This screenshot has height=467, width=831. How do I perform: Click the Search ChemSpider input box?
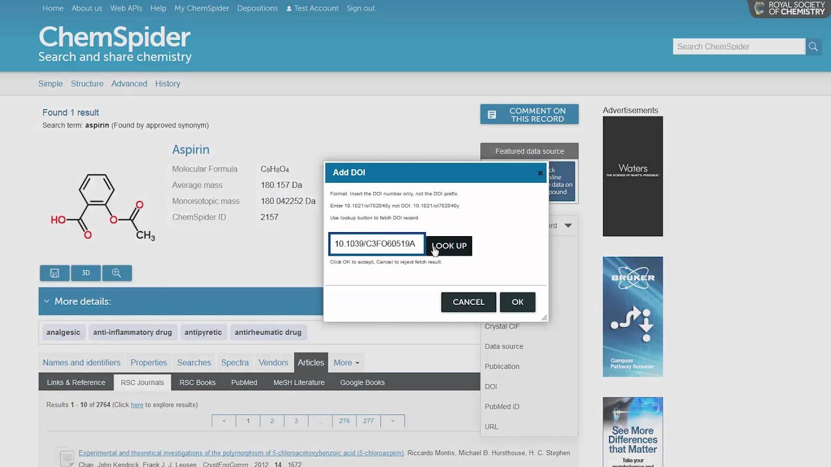click(739, 47)
